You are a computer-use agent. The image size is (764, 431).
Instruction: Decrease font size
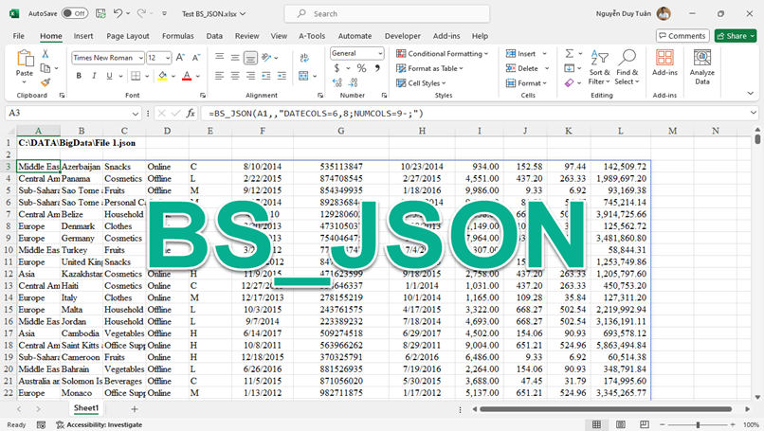(196, 58)
